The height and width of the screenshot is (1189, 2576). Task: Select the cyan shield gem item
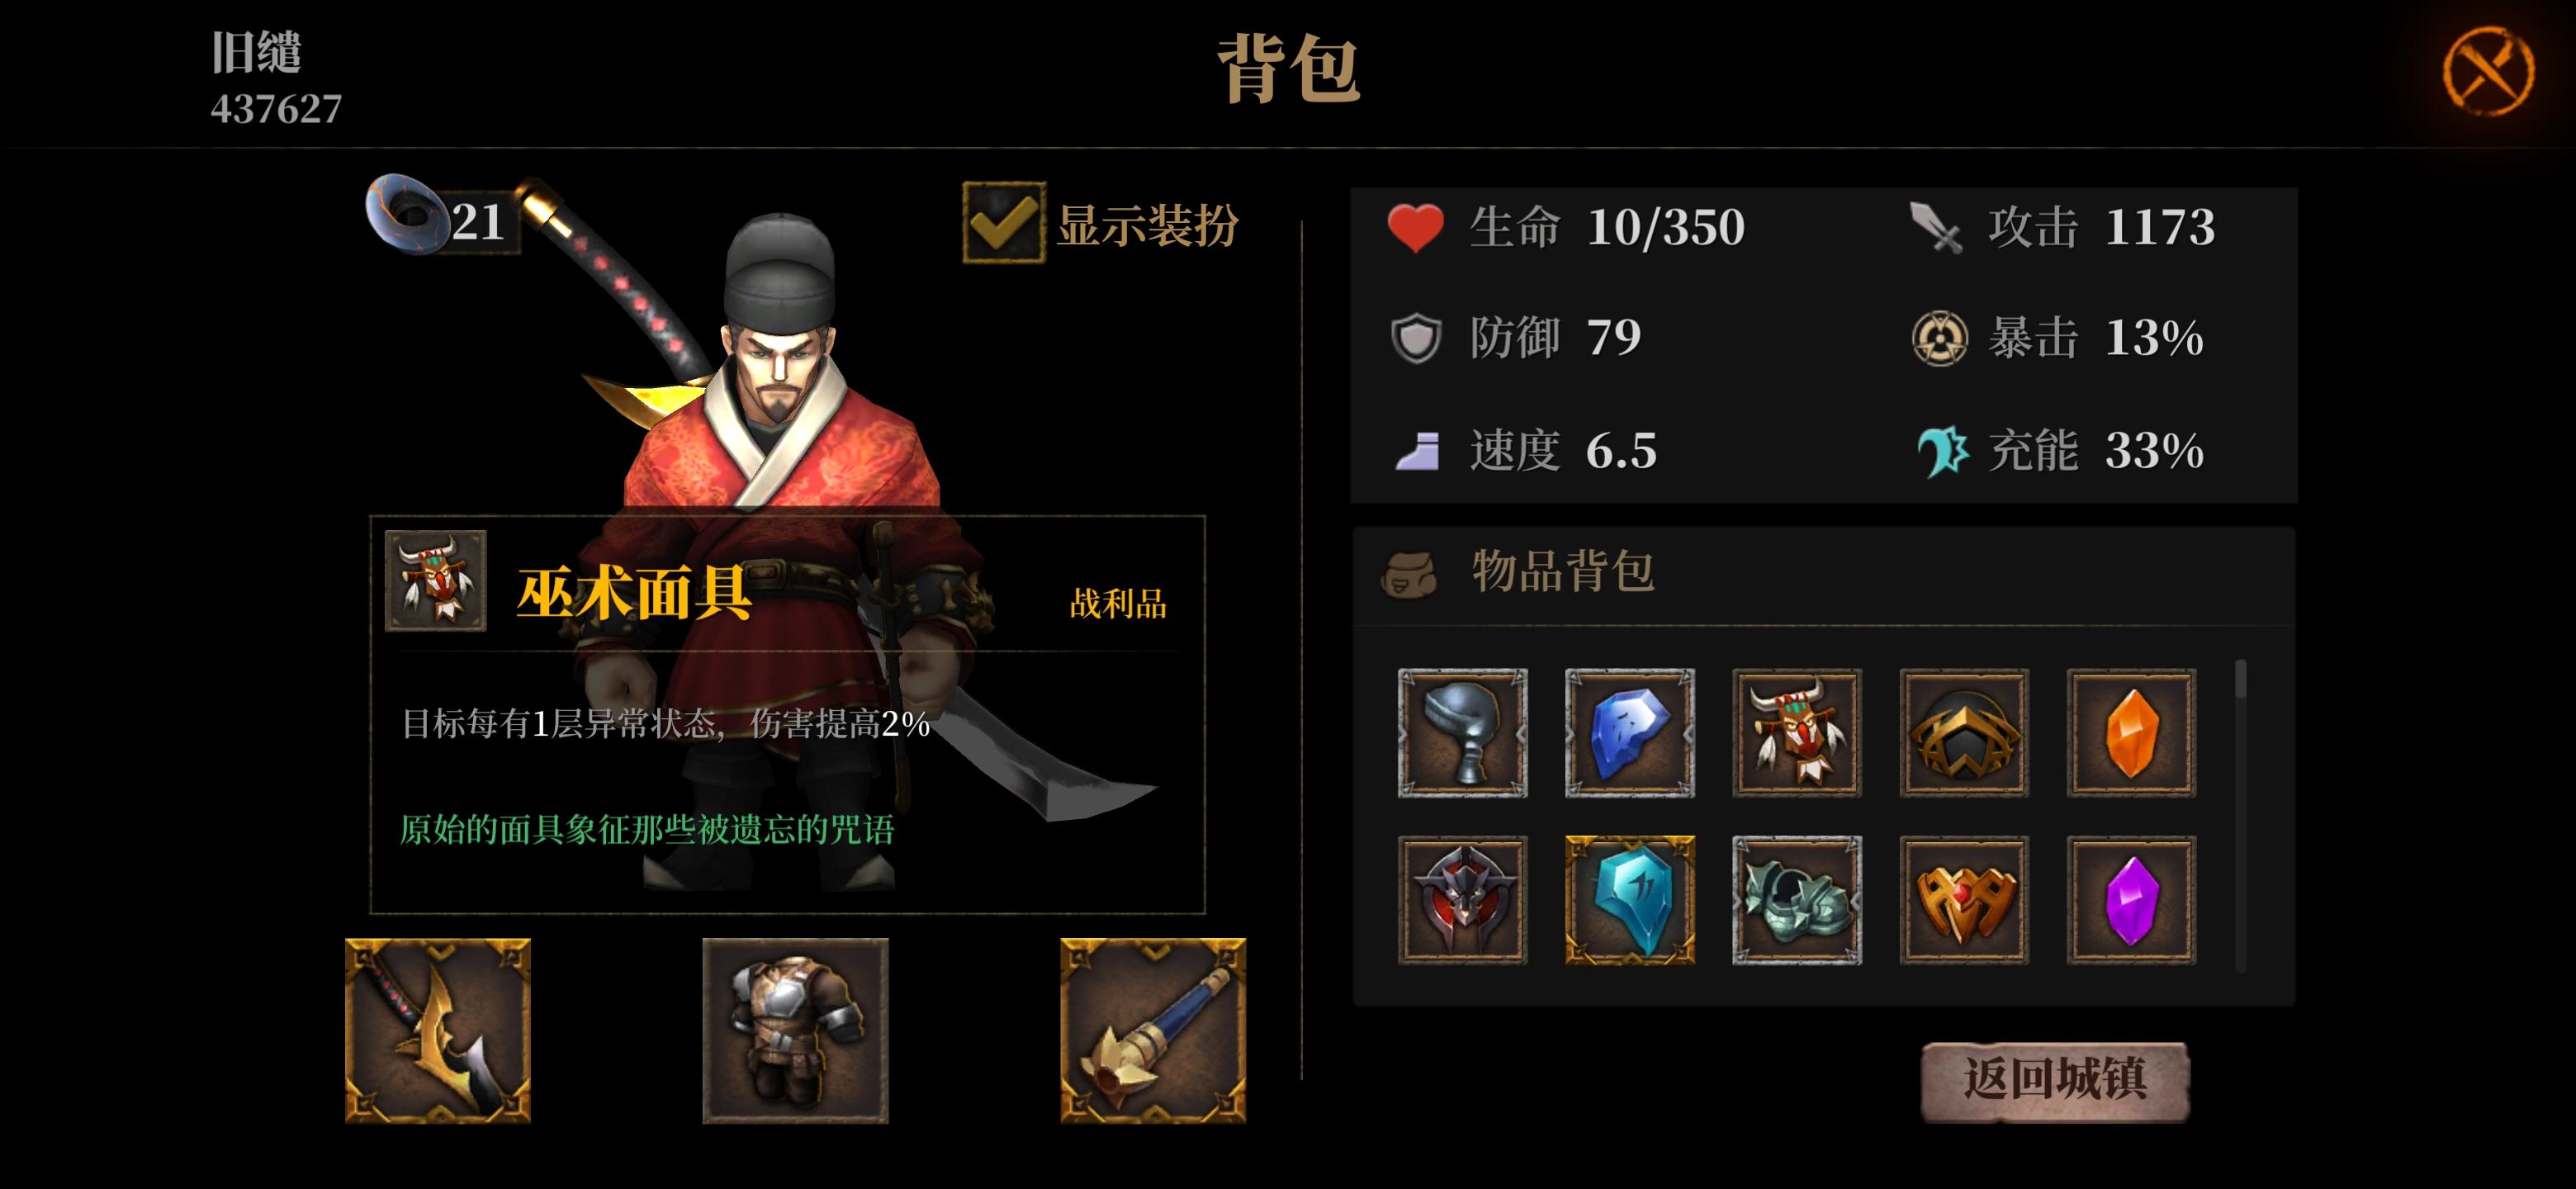tap(1629, 900)
